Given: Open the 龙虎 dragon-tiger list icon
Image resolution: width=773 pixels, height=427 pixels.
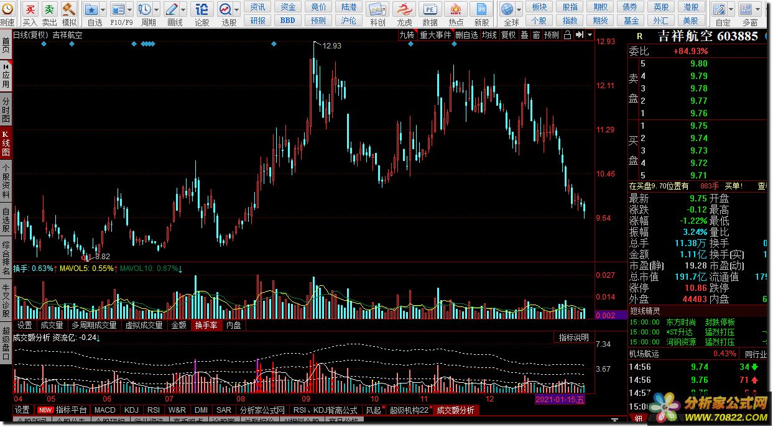Looking at the screenshot, I should coord(404,9).
